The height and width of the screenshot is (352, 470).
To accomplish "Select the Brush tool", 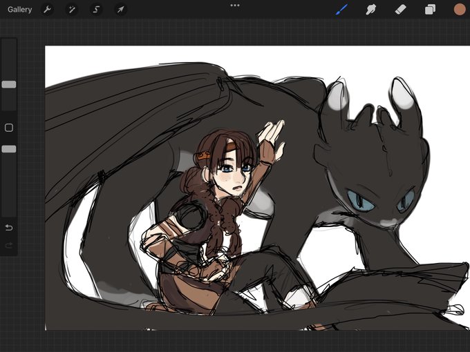I will coord(342,10).
